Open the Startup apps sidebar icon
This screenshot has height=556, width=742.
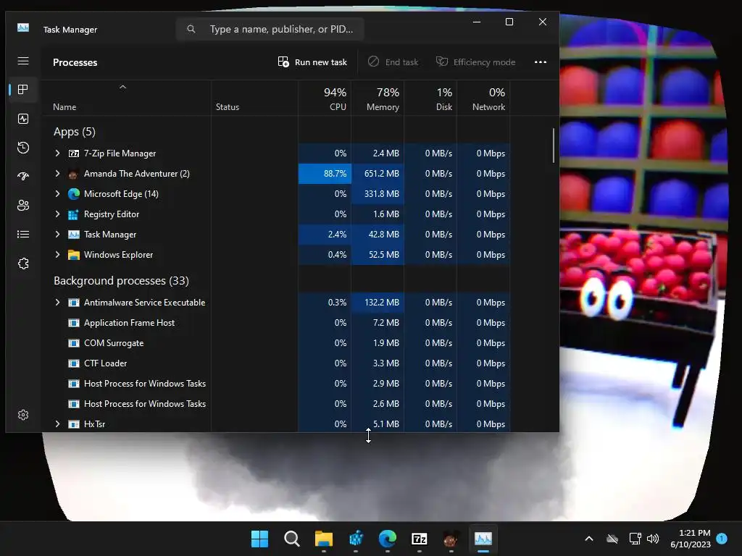22,177
